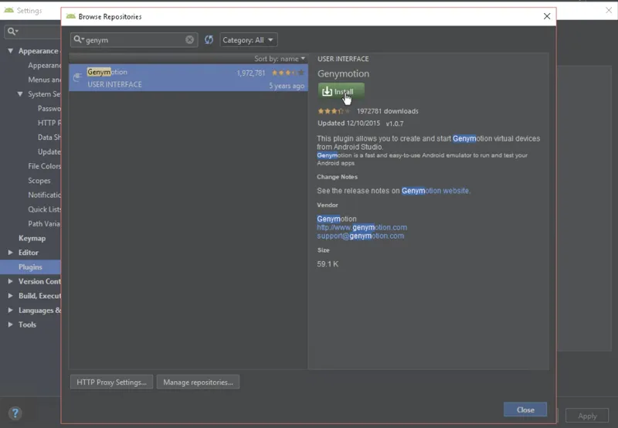Close the Browse Repositories dialog with Close button
This screenshot has height=428, width=618.
(x=525, y=409)
